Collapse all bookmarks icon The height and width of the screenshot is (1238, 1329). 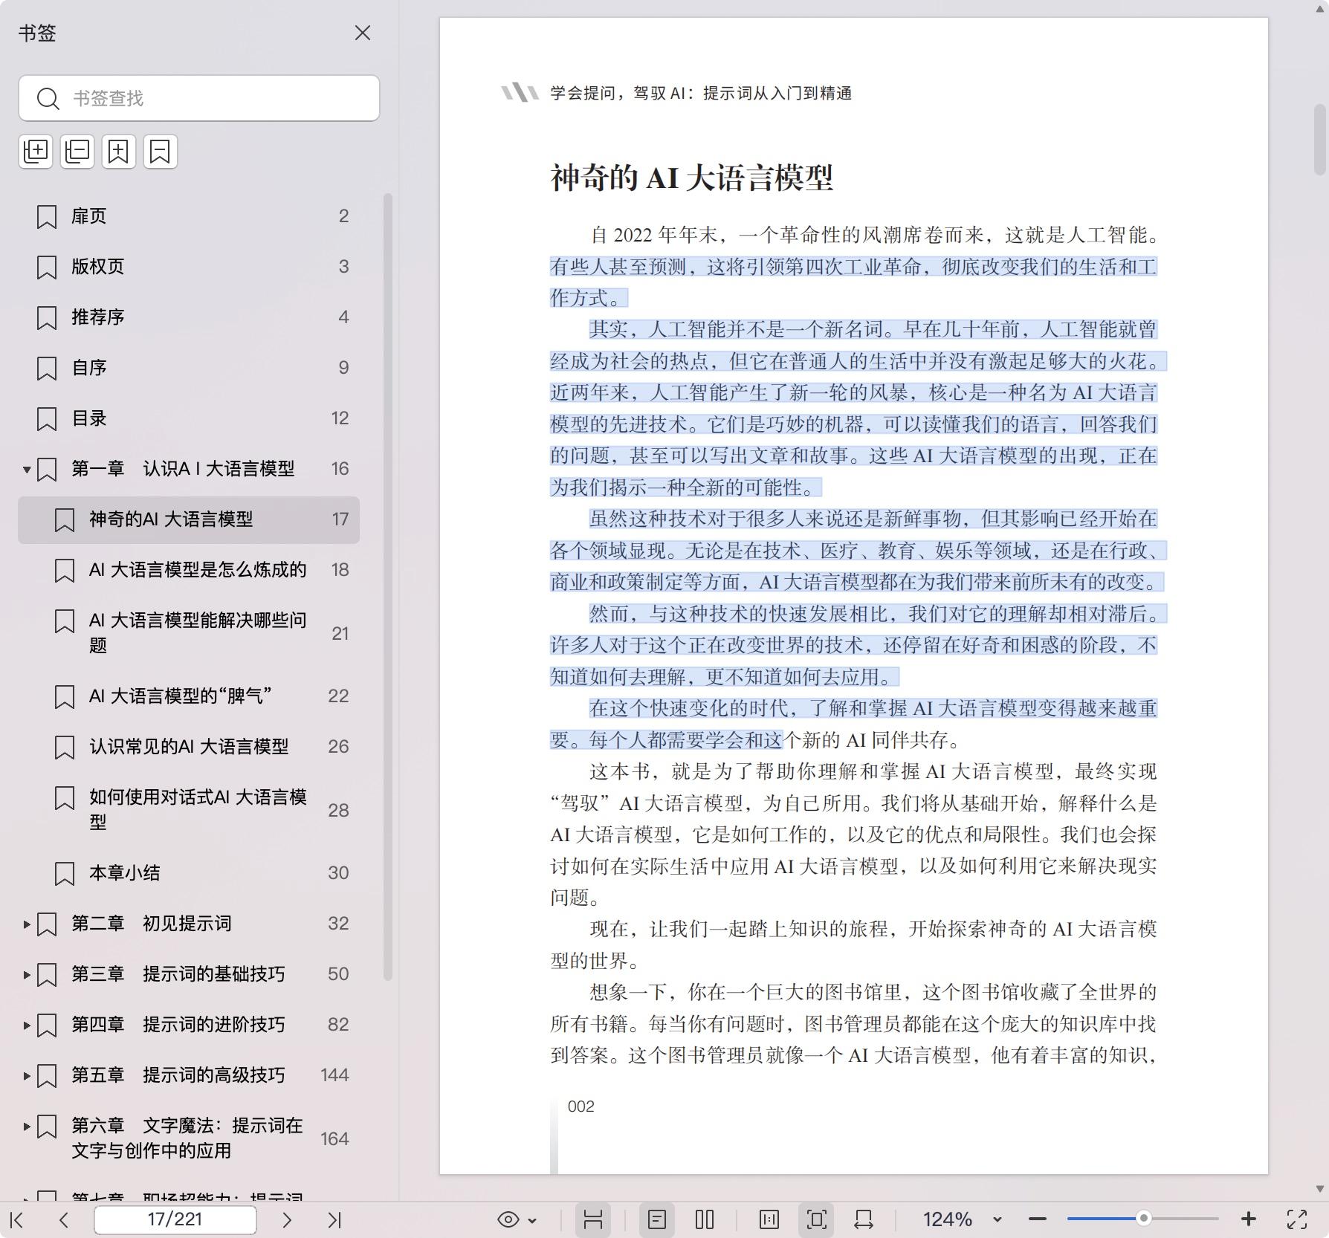tap(77, 152)
